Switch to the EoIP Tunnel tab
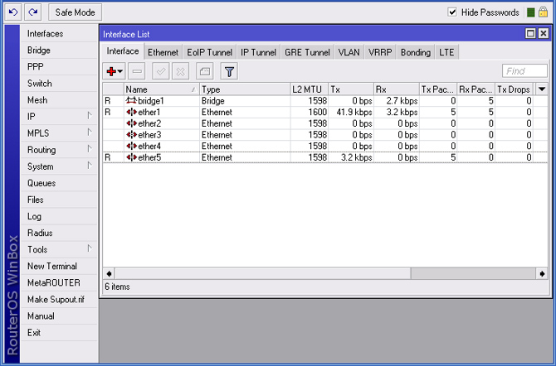This screenshot has width=556, height=366. click(209, 52)
